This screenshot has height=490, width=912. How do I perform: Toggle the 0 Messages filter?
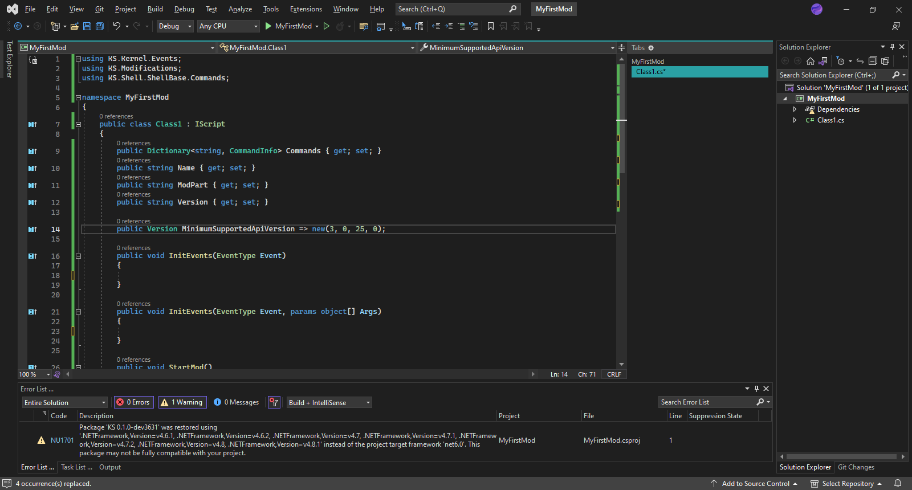[x=237, y=402]
